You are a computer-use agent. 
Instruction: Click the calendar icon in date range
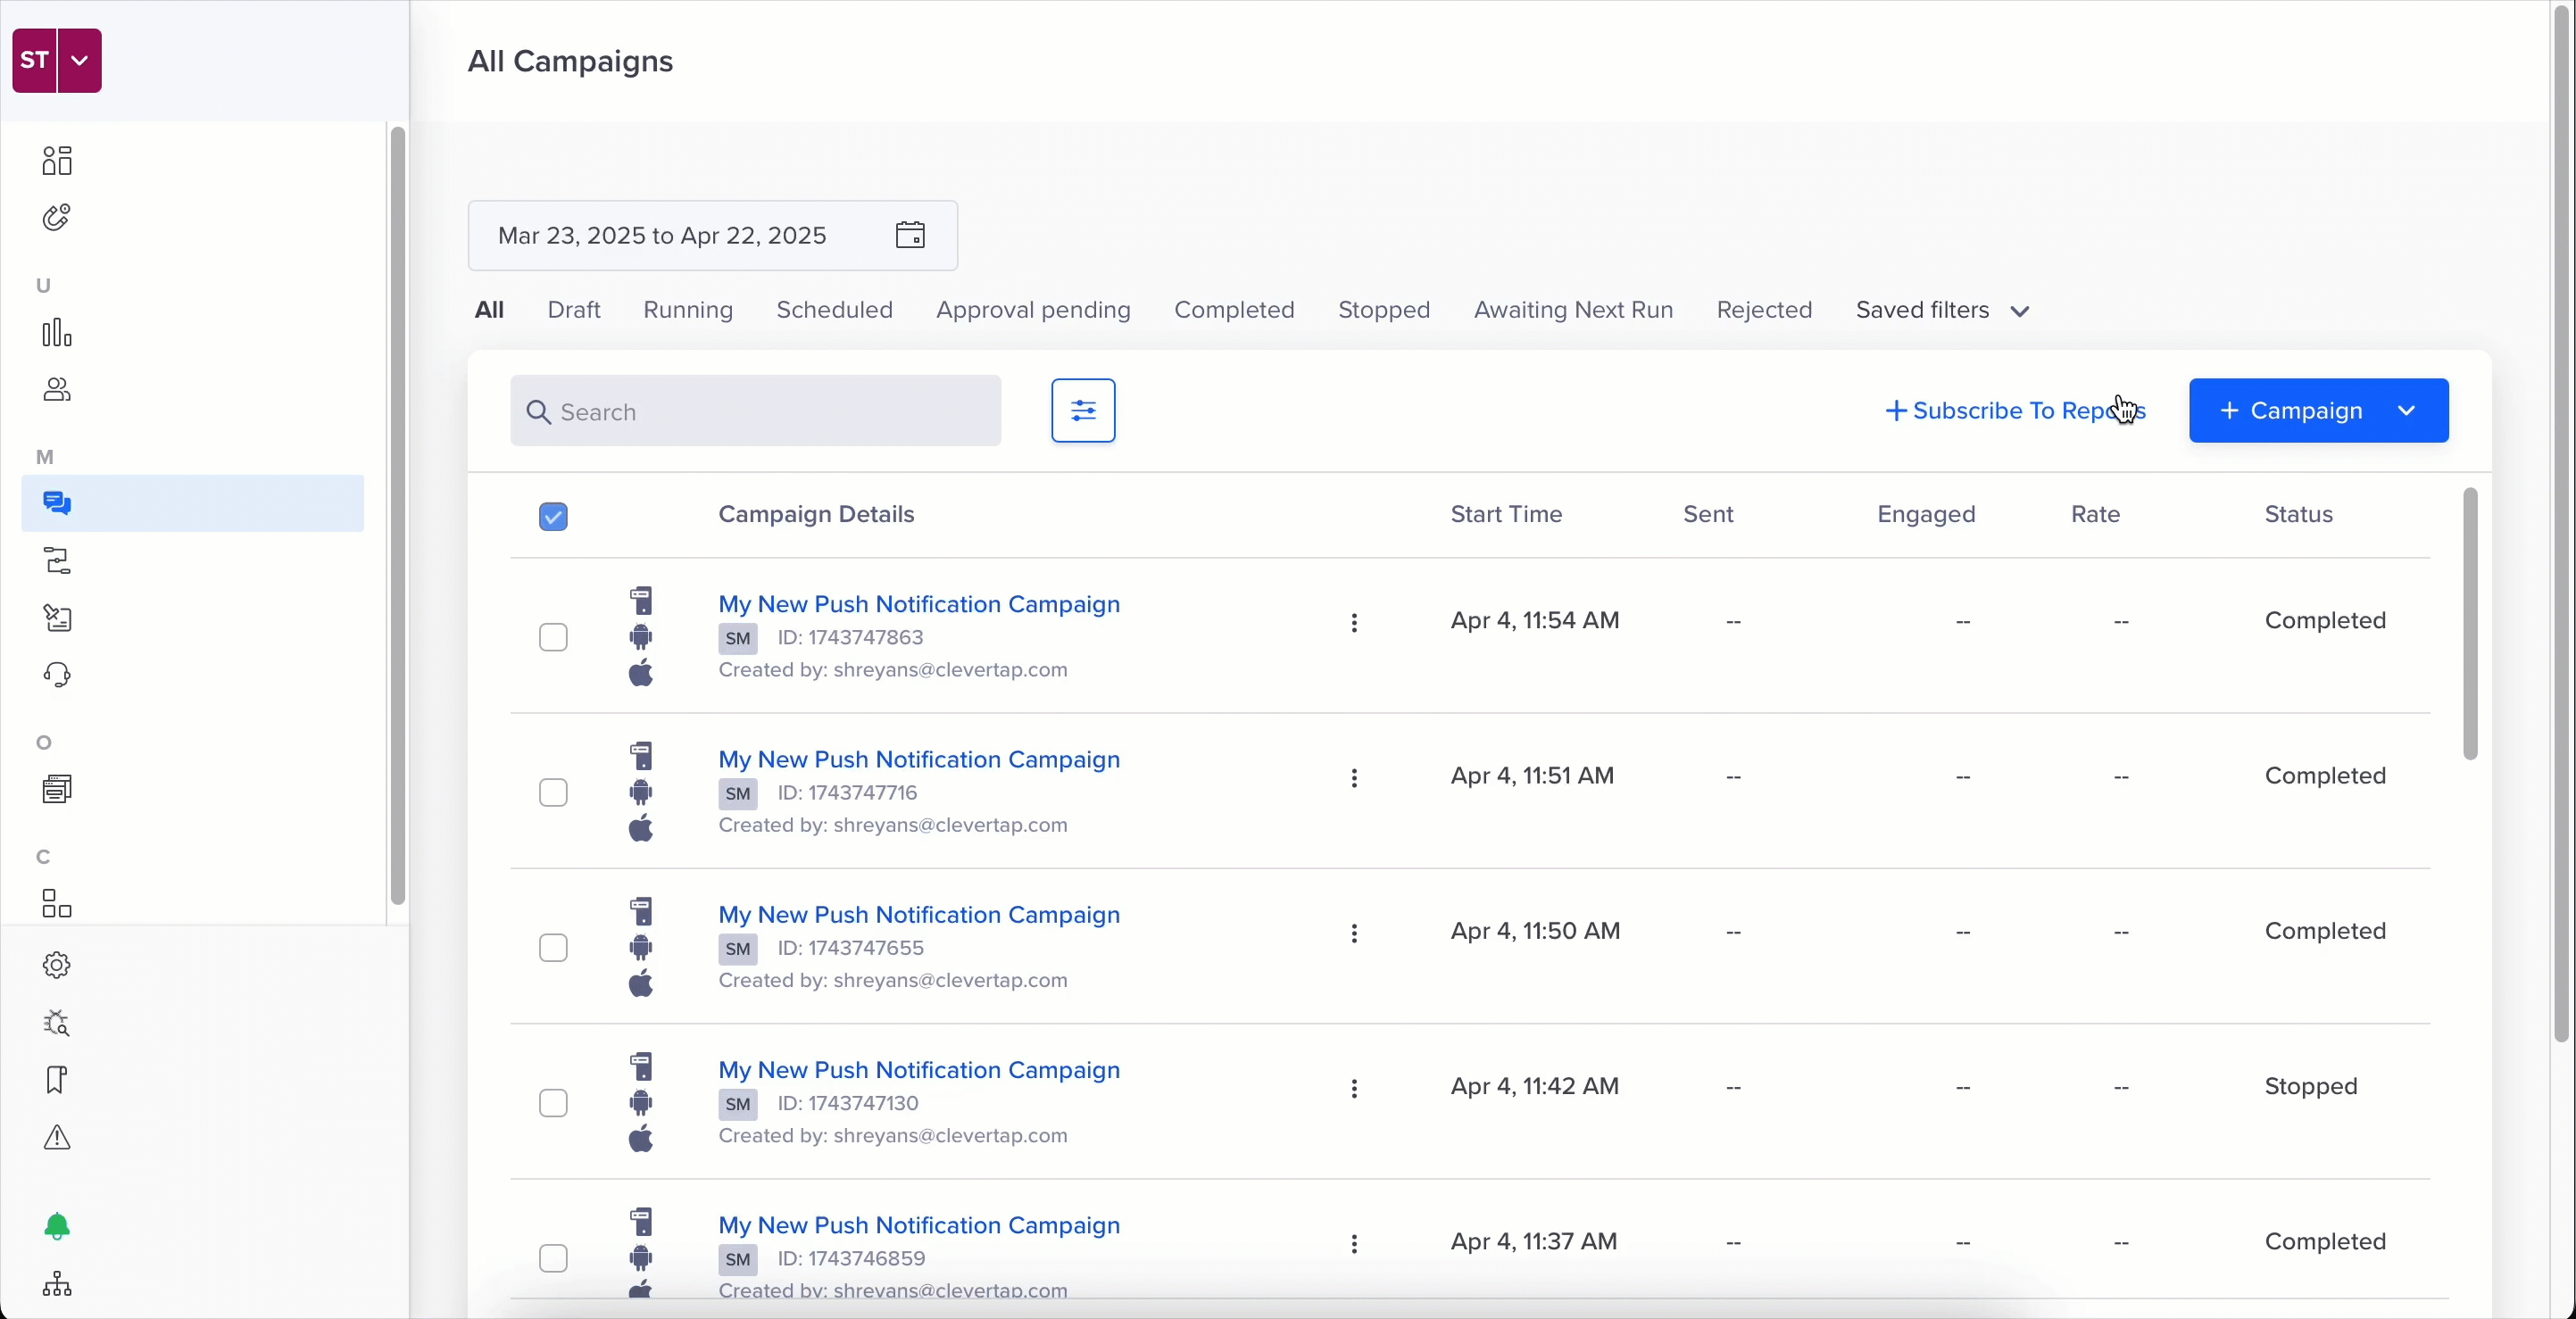pos(910,235)
